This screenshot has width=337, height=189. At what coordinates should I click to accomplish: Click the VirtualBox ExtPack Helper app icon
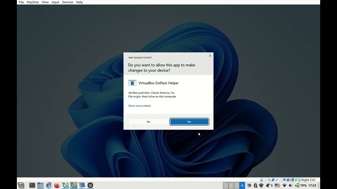click(132, 83)
